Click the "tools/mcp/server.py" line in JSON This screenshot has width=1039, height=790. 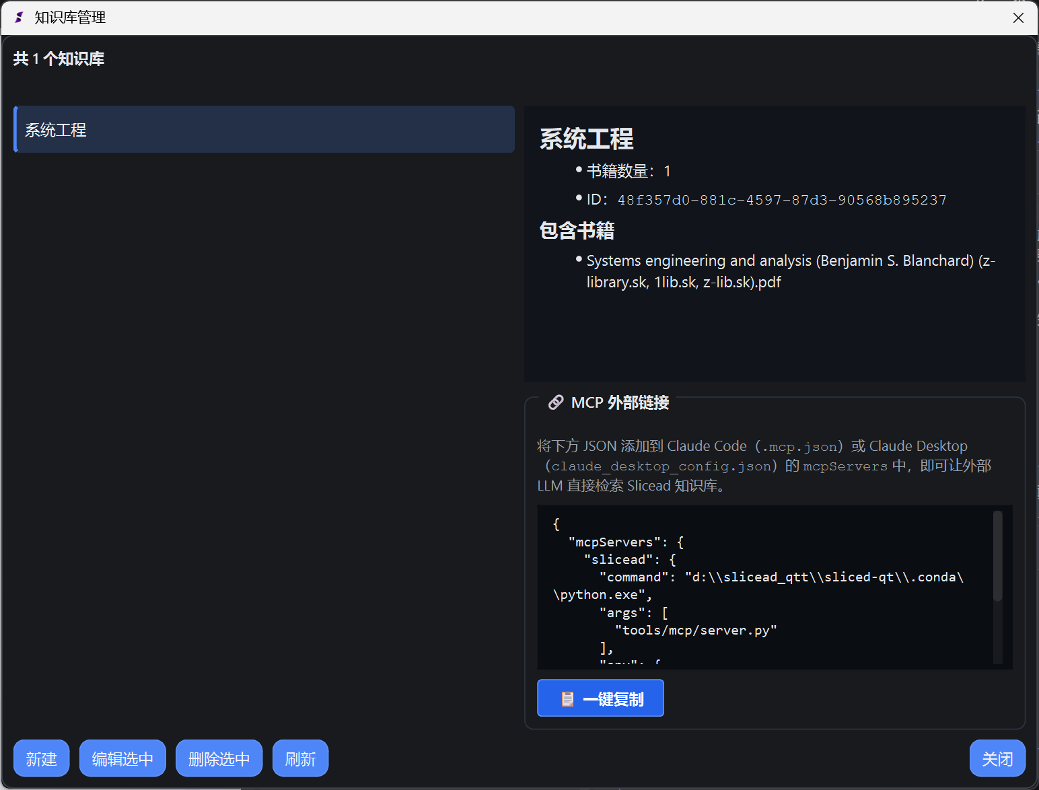coord(696,630)
